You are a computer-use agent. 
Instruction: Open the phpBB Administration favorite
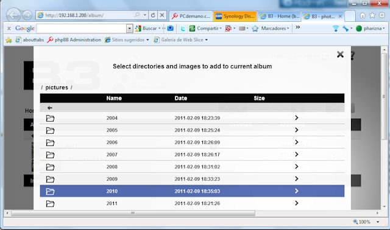[x=74, y=40]
